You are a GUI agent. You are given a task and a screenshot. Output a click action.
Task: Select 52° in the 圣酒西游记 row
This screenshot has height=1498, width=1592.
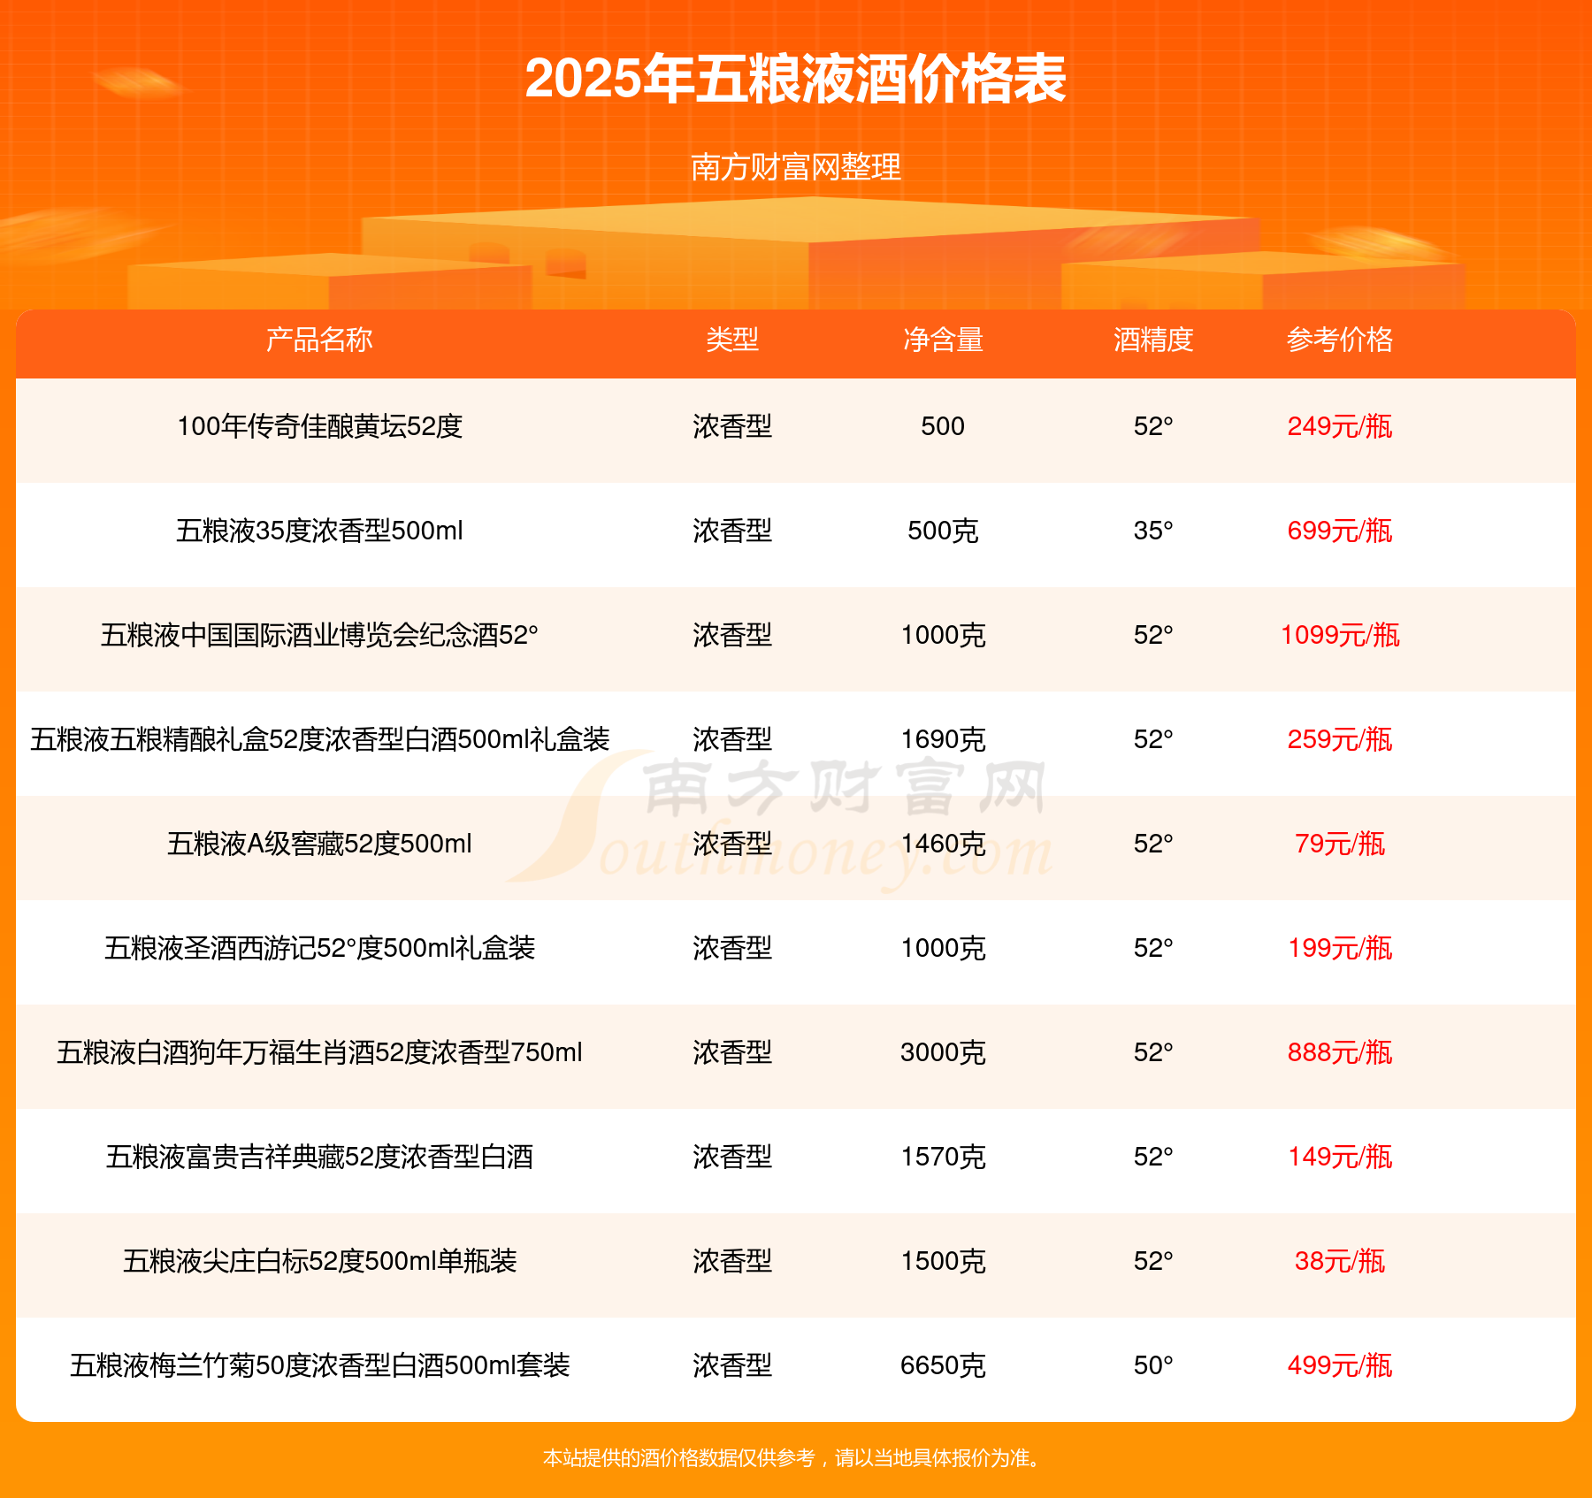1153,948
